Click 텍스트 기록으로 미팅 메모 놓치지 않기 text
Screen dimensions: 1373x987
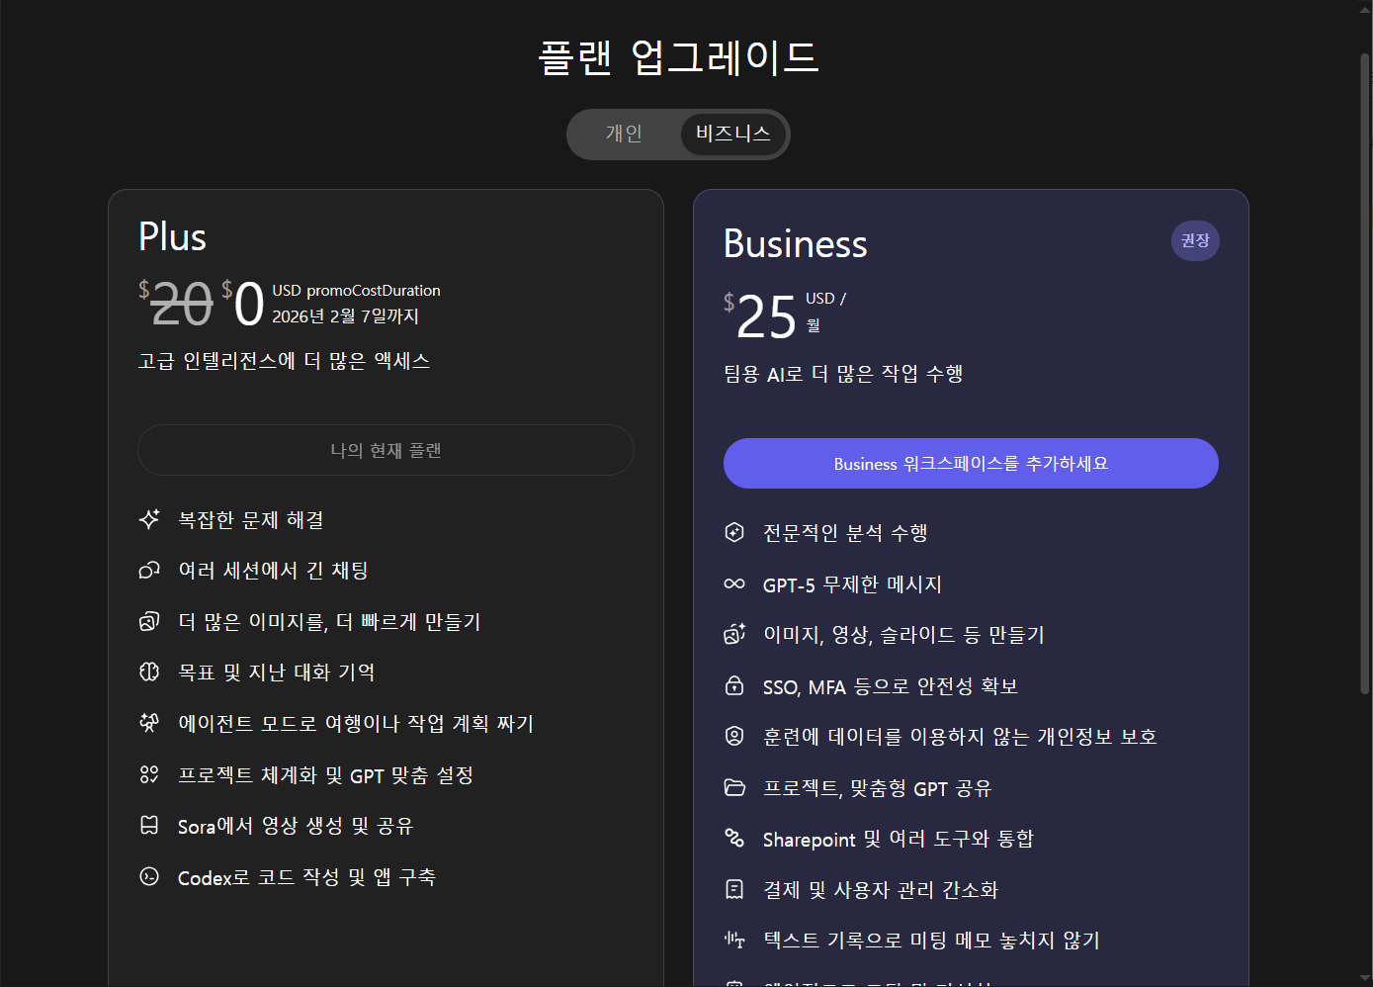[931, 940]
